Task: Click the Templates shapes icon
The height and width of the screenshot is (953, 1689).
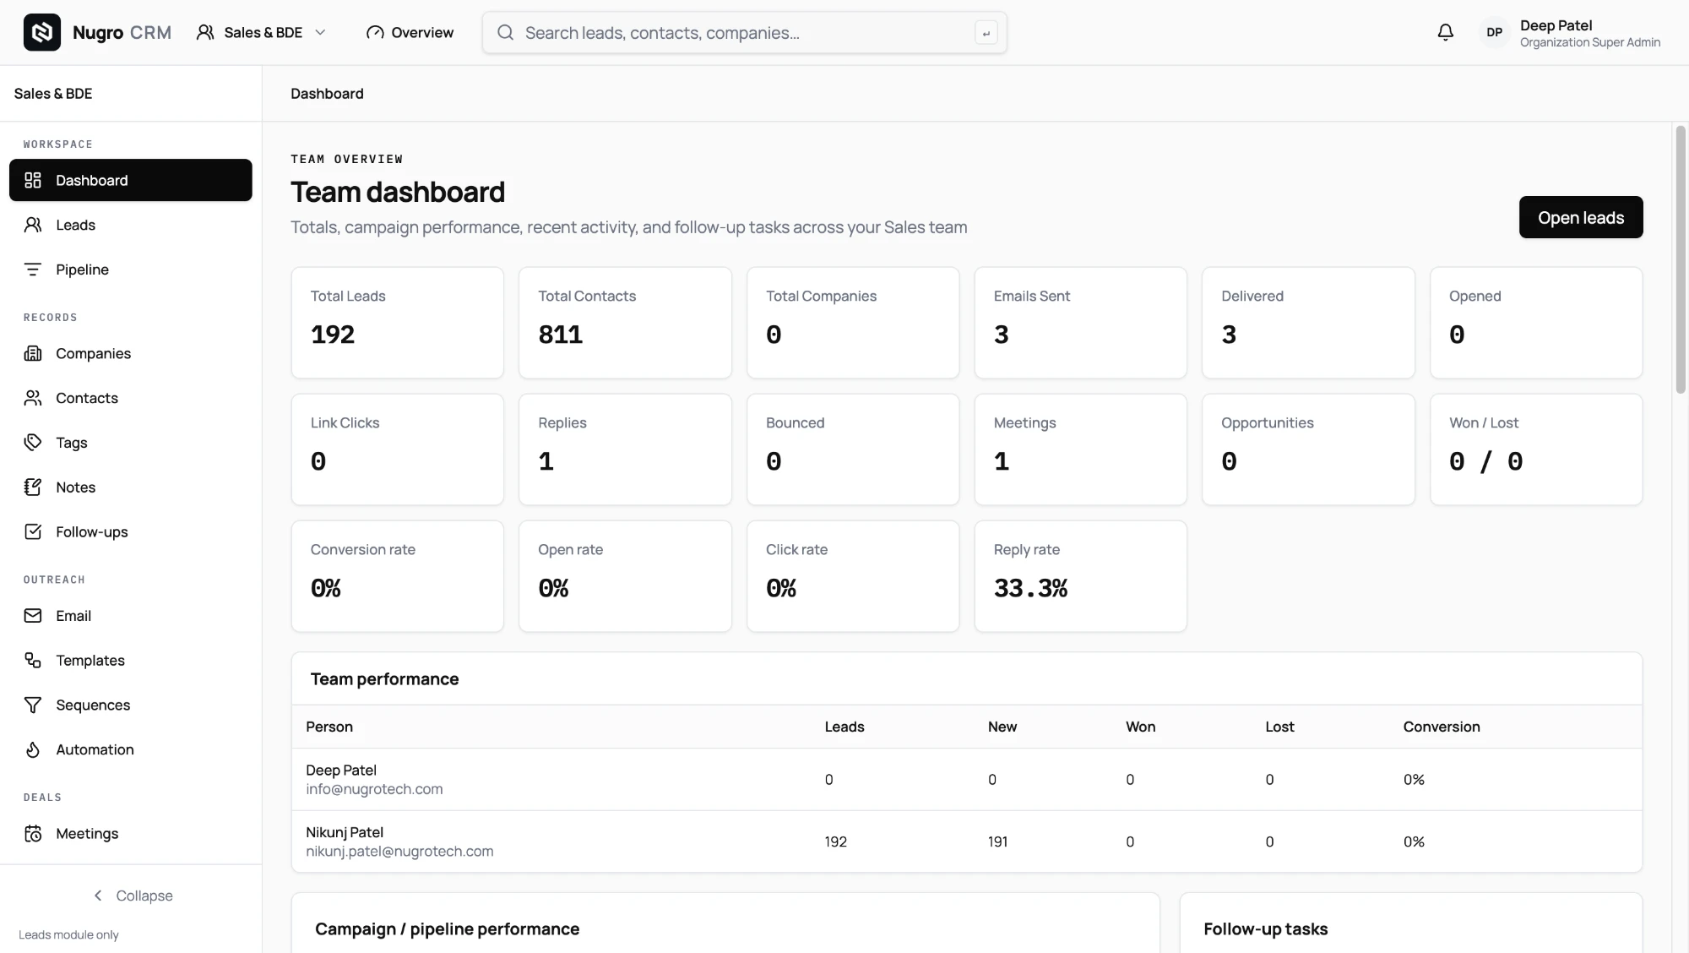Action: point(33,660)
